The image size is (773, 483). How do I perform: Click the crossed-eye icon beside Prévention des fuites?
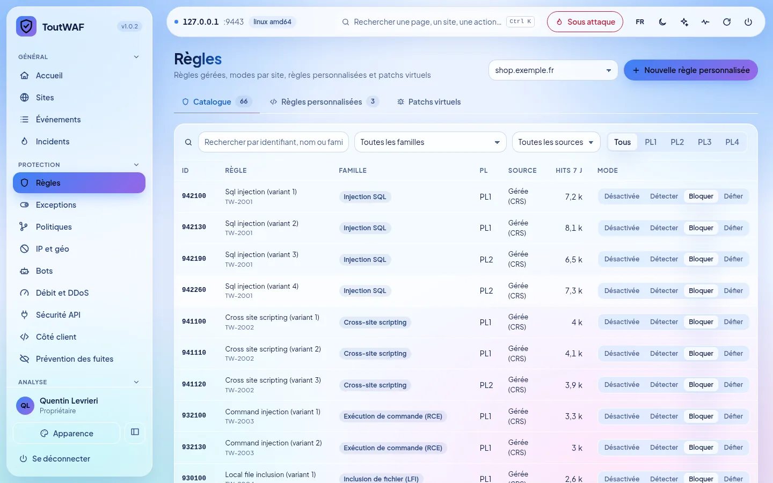(24, 359)
